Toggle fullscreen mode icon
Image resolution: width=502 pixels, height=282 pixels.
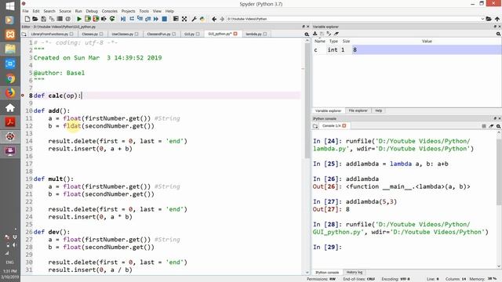pos(184,19)
